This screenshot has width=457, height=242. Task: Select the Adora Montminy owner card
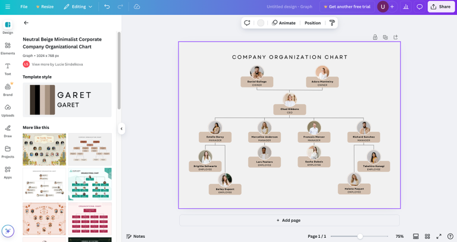pyautogui.click(x=323, y=81)
